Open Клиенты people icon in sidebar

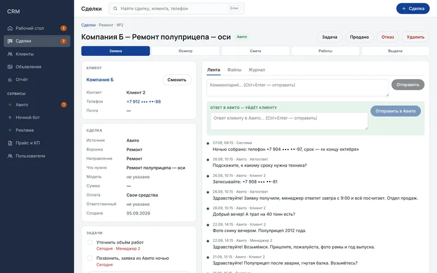click(10, 54)
